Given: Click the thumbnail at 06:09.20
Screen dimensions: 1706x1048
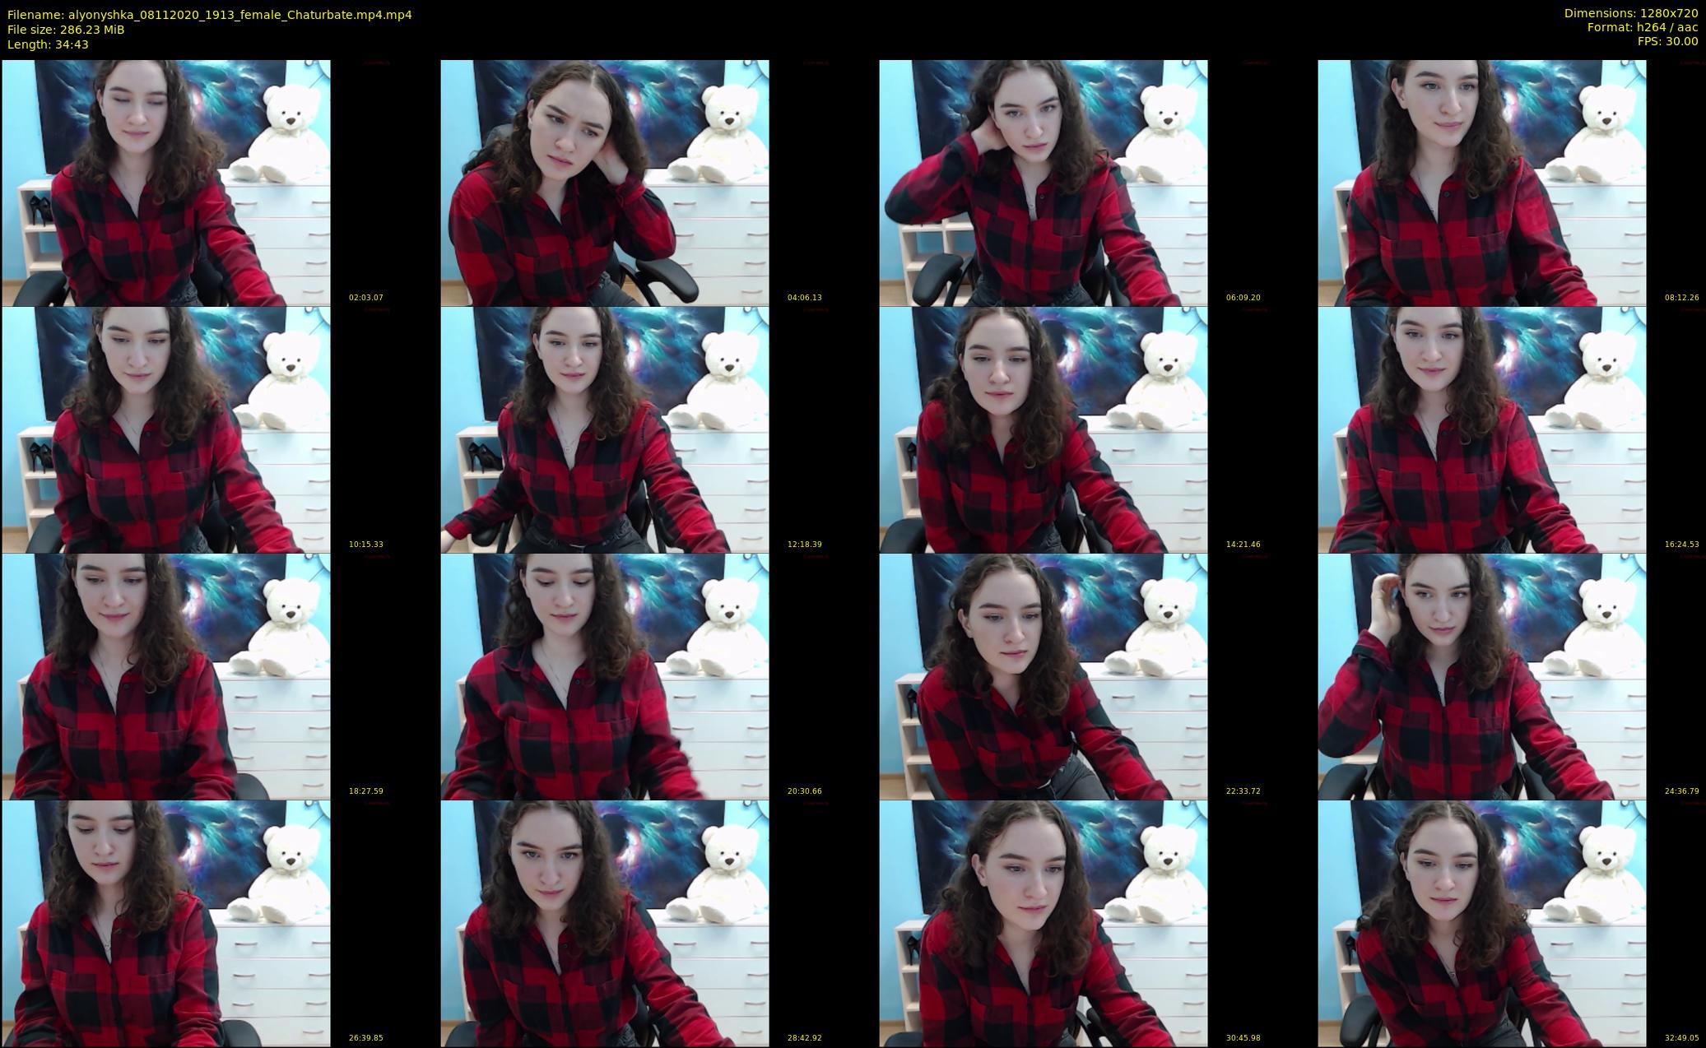Looking at the screenshot, I should (x=1043, y=183).
